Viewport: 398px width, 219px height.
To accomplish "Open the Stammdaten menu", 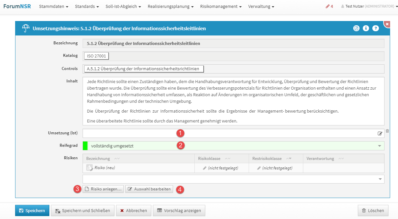I will coord(54,7).
